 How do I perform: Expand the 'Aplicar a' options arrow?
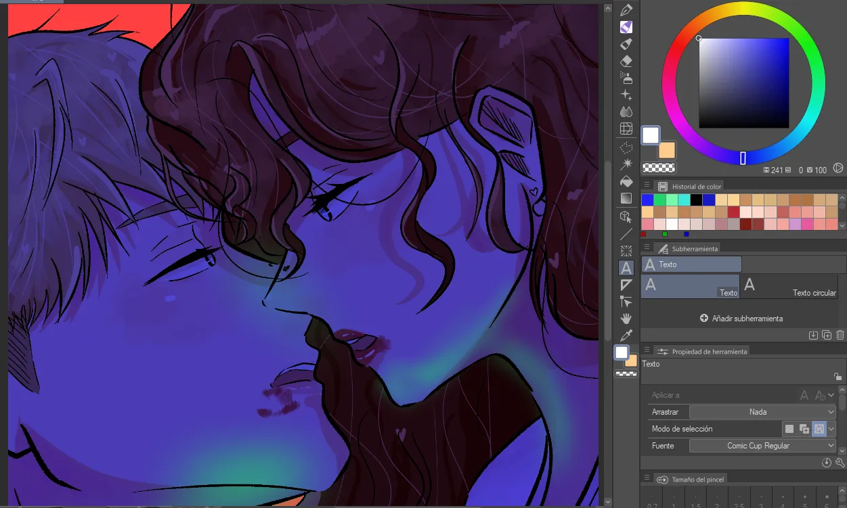pos(831,395)
